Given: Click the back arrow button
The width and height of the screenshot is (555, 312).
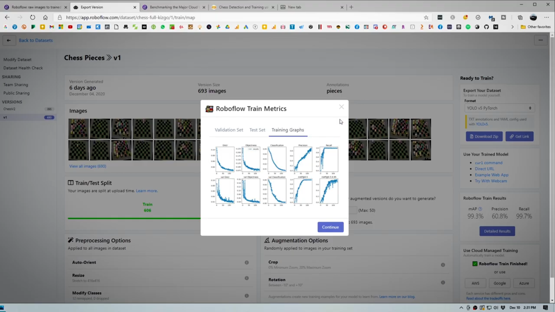Looking at the screenshot, I should 9,40.
